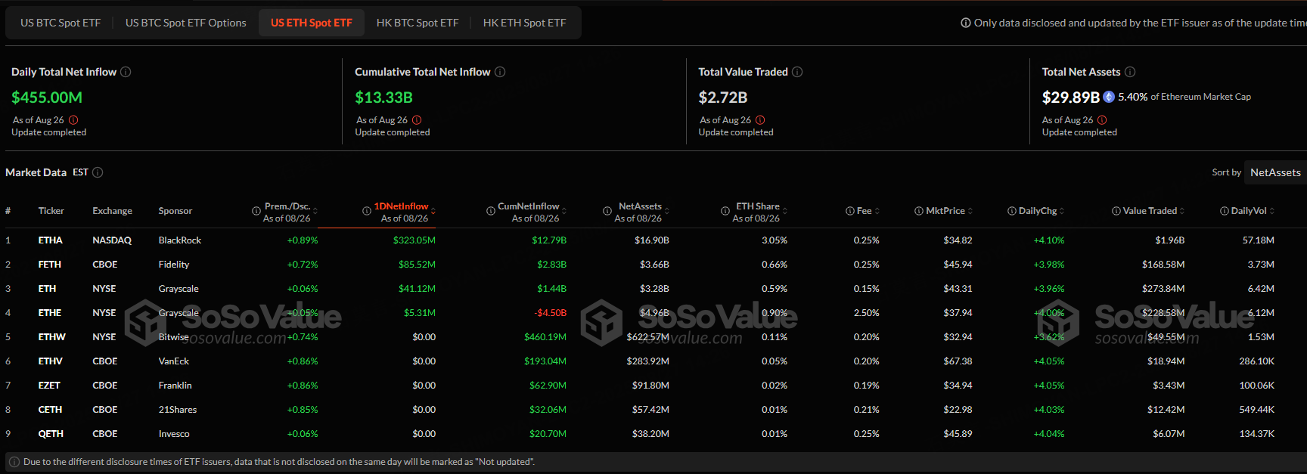
Task: Click info icon next to Cumulative Total Net Inflow
Action: pos(500,72)
